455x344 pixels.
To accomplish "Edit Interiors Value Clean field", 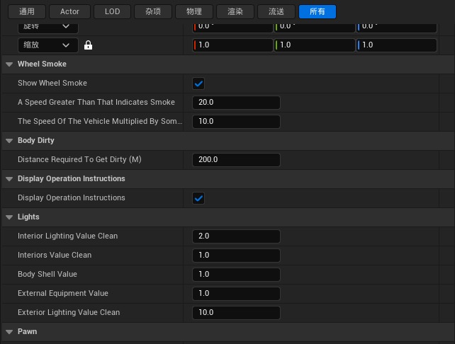I will (236, 256).
